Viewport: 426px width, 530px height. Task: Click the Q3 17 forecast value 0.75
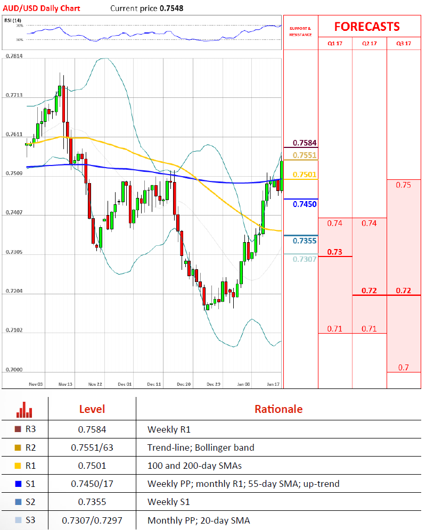[x=403, y=185]
